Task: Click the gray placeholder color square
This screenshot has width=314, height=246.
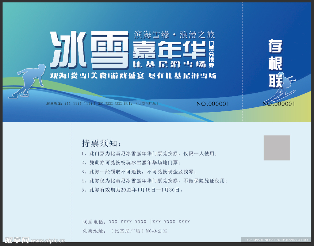Action: tap(277, 147)
